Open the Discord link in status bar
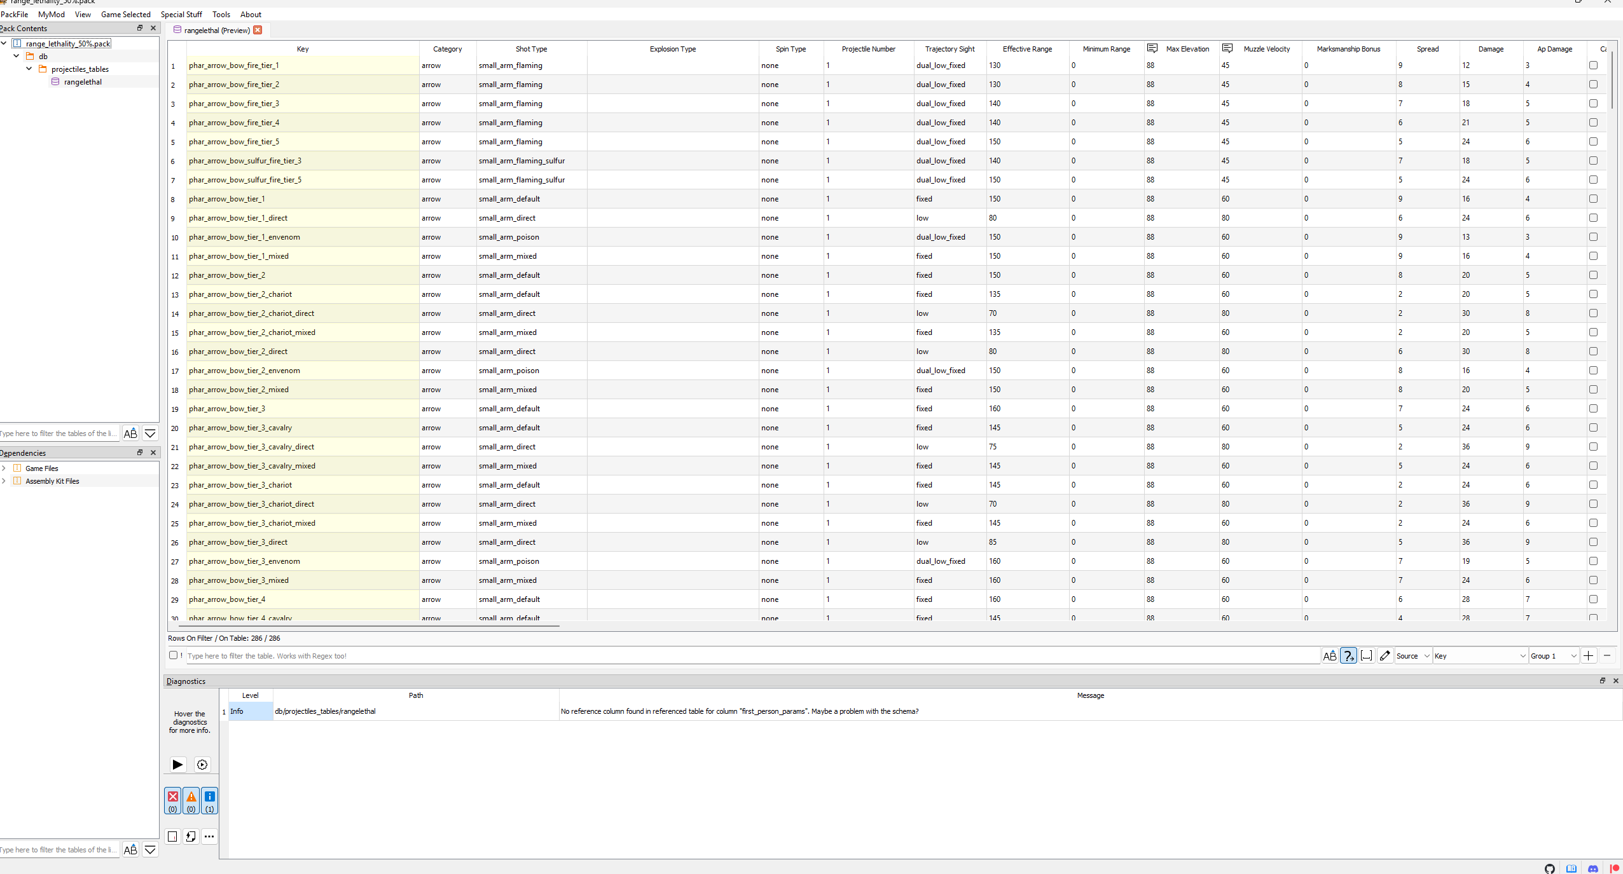 tap(1593, 868)
